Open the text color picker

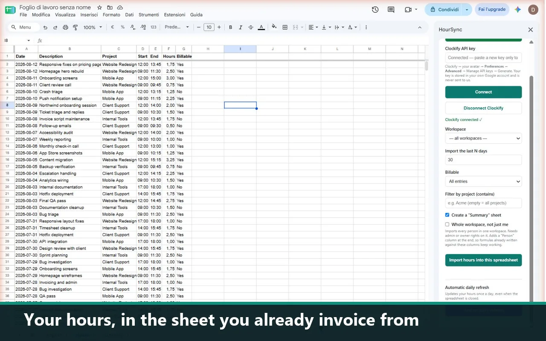(261, 27)
